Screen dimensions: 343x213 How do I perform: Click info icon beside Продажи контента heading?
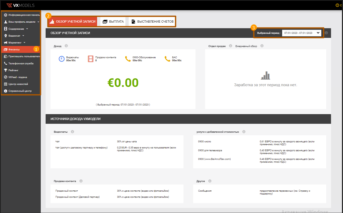(81, 181)
